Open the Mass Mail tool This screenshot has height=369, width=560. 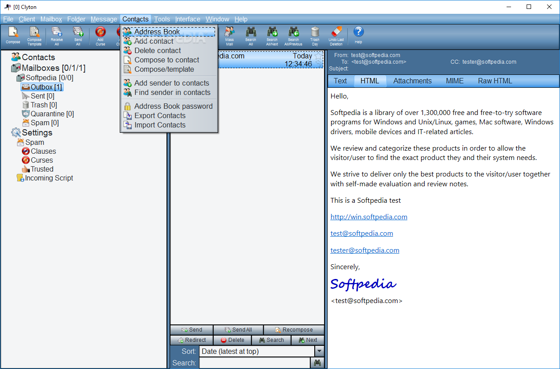coord(229,36)
